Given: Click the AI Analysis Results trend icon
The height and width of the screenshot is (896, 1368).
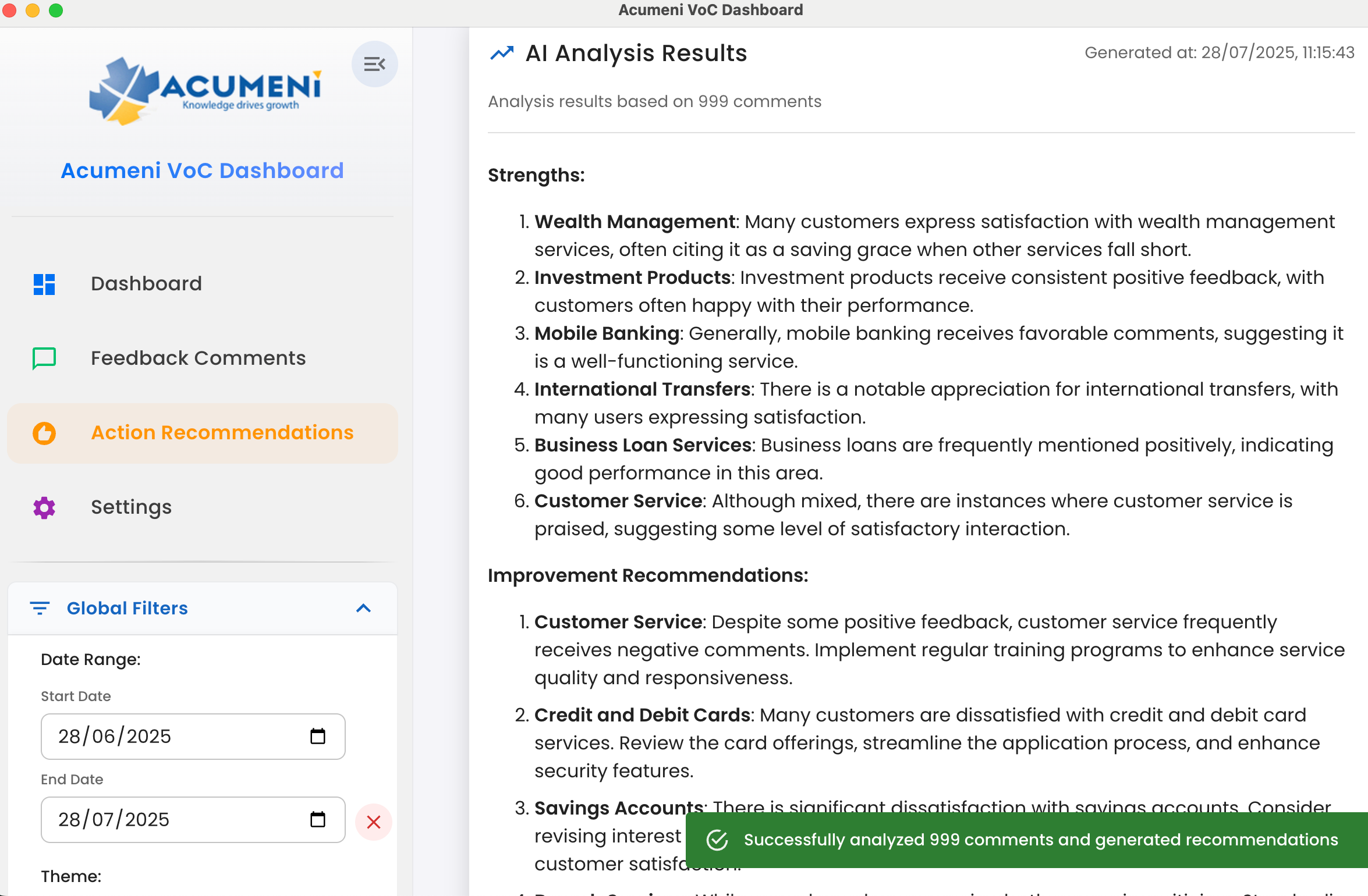Looking at the screenshot, I should click(502, 54).
